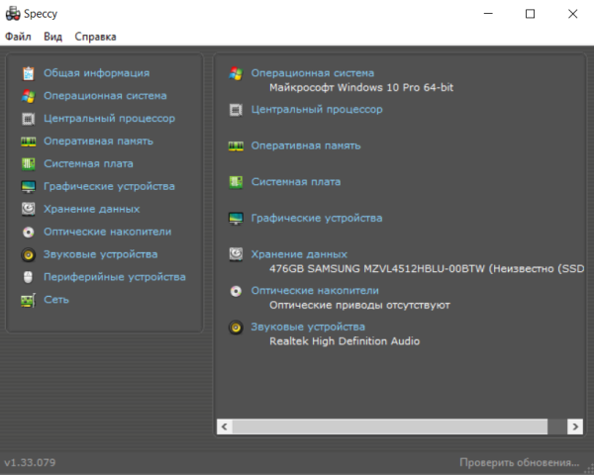Click the Windows flag icon in the sidebar
This screenshot has width=594, height=475.
coord(29,96)
